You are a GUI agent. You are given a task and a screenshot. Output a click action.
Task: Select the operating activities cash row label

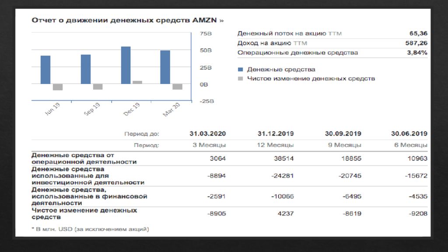[x=84, y=158]
